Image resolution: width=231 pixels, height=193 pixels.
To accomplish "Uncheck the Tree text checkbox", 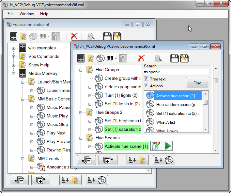I will point(146,79).
